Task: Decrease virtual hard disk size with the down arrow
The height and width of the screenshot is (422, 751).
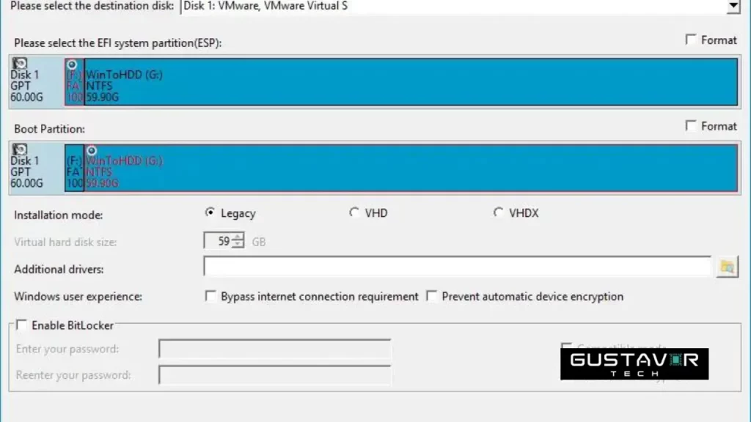Action: pos(238,245)
